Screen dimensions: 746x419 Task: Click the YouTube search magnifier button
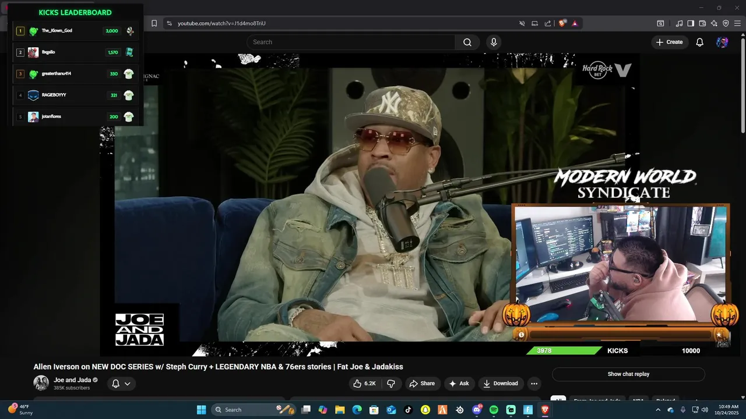[x=467, y=42]
